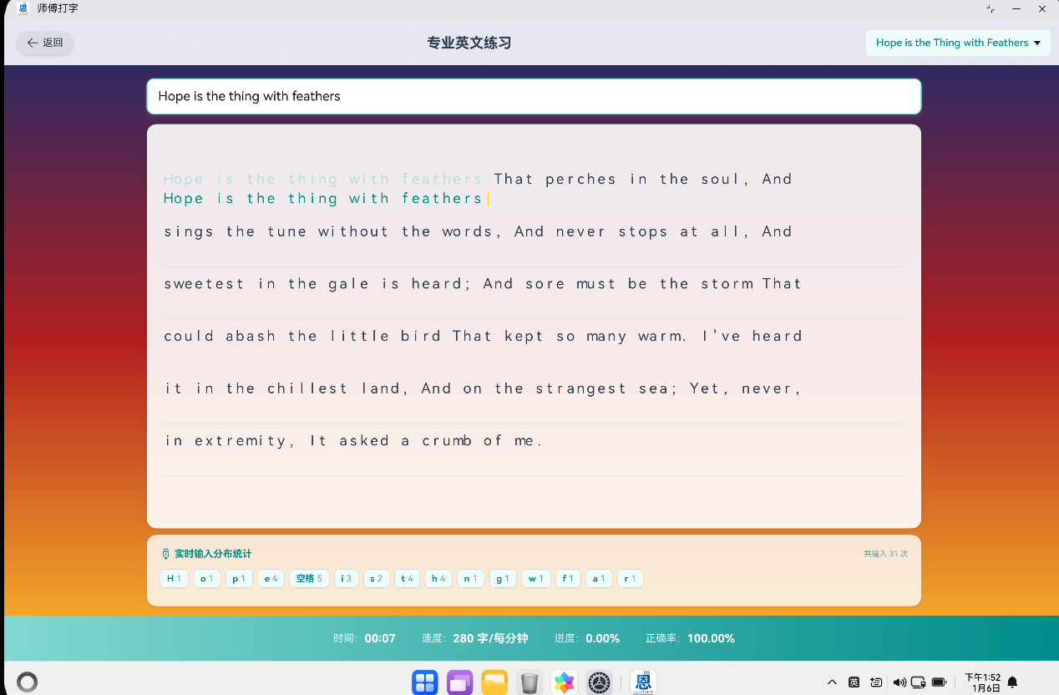
Task: Click the 'n 1' key statistic chip
Action: coord(471,579)
